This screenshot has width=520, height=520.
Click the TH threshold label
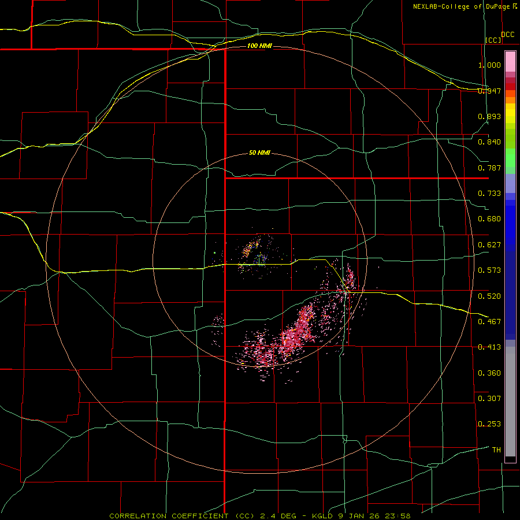coord(496,450)
